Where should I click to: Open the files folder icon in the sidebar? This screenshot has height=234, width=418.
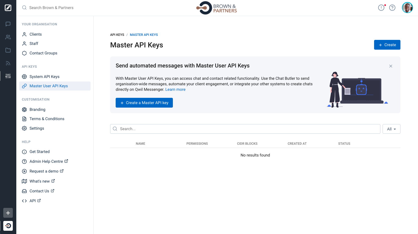tap(8, 50)
